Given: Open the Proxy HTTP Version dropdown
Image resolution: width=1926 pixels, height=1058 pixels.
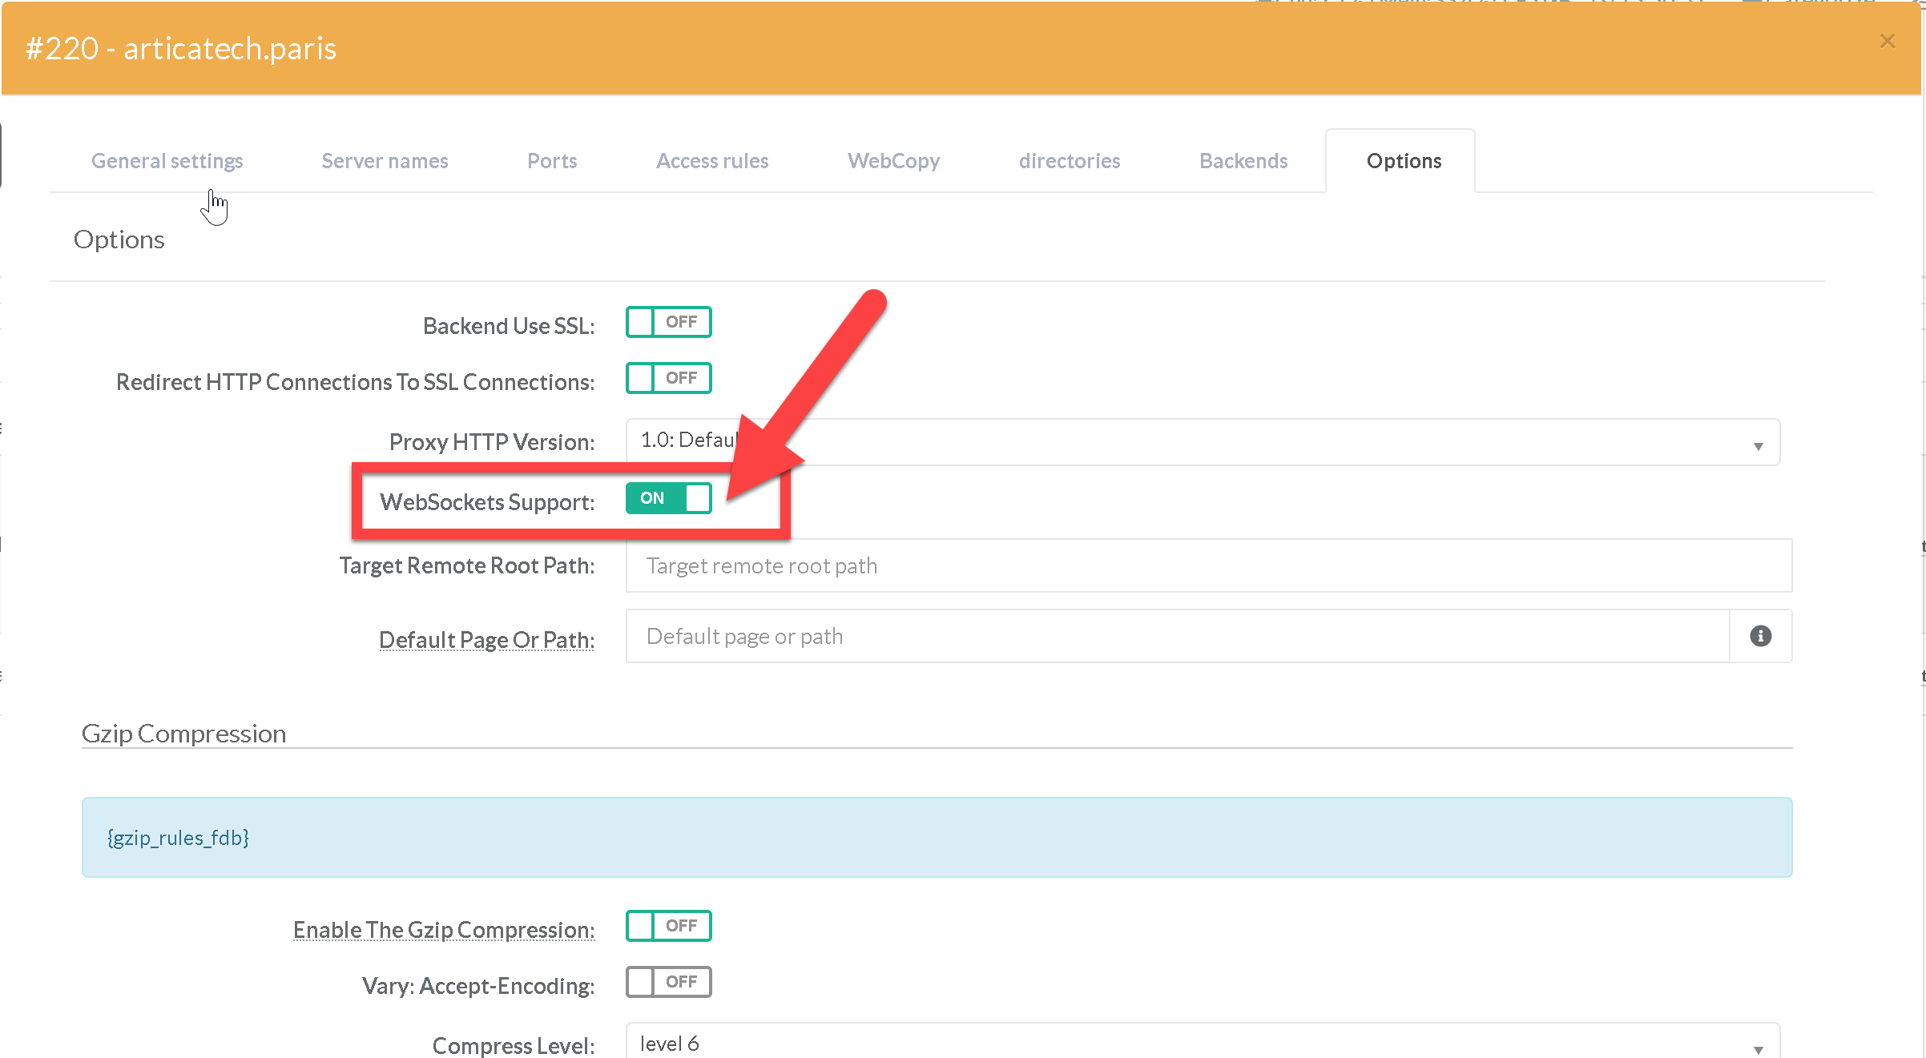Looking at the screenshot, I should coord(1202,442).
